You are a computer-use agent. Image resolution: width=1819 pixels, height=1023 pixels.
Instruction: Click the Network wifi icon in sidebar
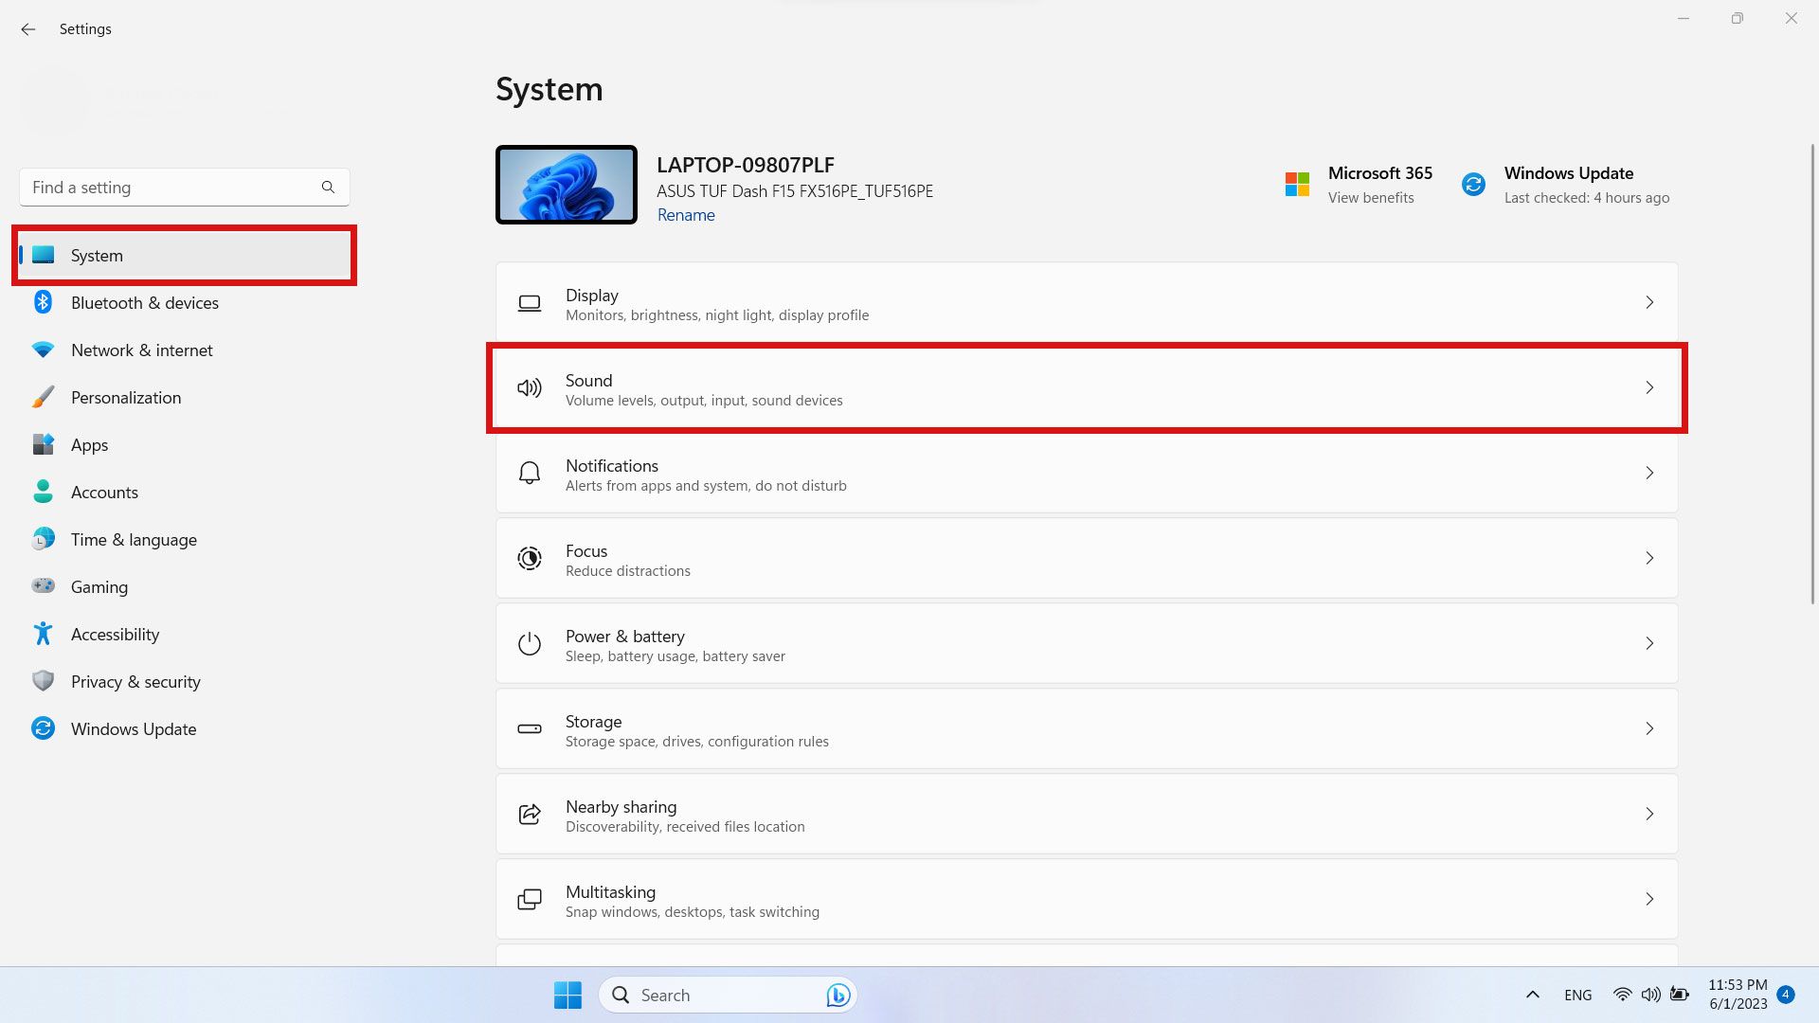click(44, 350)
